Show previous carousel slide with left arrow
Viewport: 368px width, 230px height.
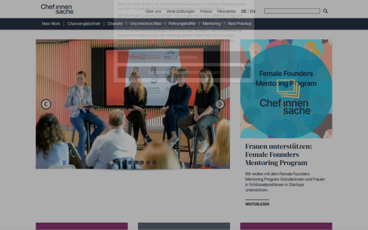(x=46, y=104)
